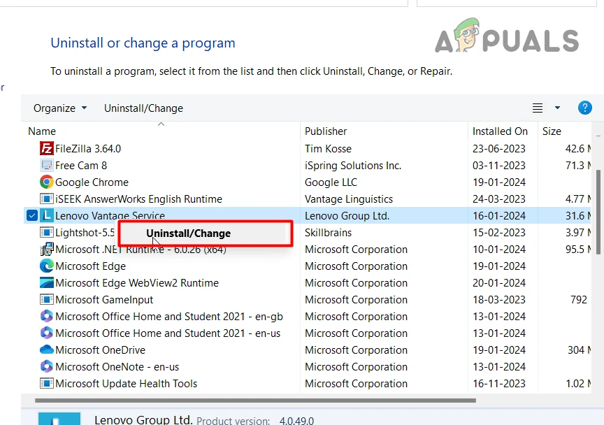Click install date 23-06-2023

(499, 149)
